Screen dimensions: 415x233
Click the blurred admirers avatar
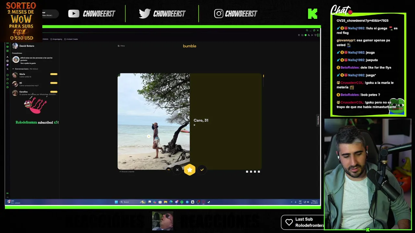pos(16,60)
